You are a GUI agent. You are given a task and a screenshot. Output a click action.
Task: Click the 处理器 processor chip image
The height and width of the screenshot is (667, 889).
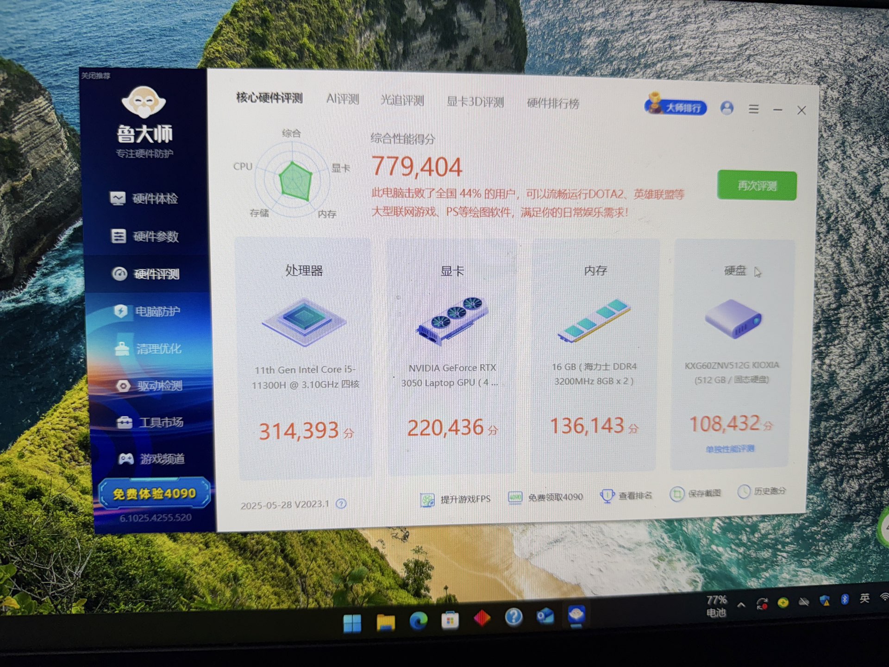(304, 321)
